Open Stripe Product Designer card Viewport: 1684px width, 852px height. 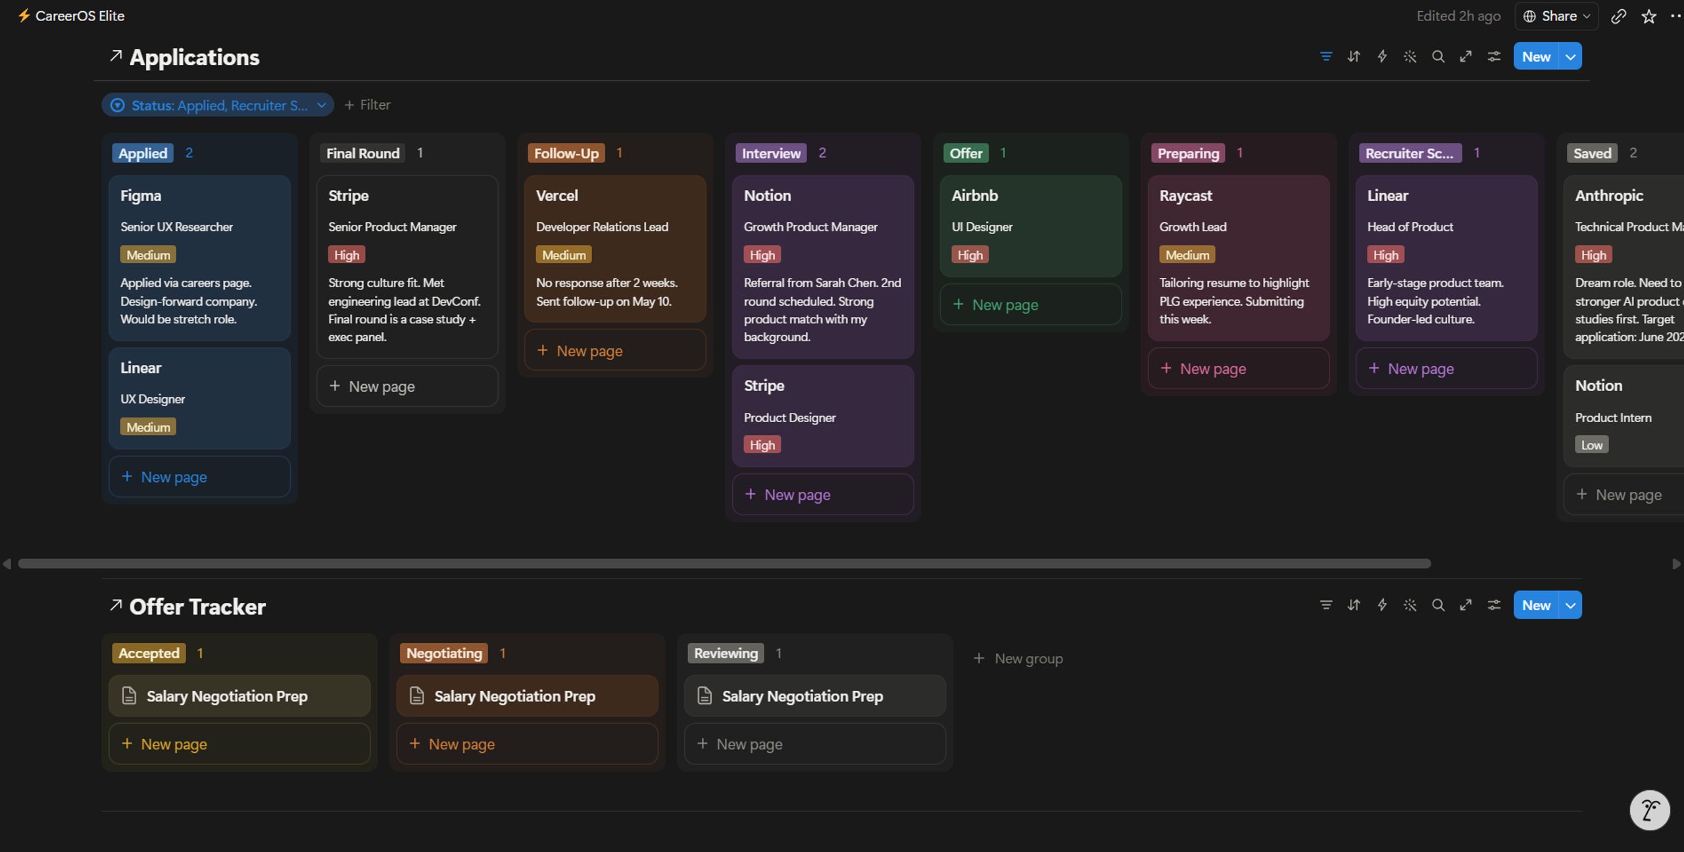823,416
